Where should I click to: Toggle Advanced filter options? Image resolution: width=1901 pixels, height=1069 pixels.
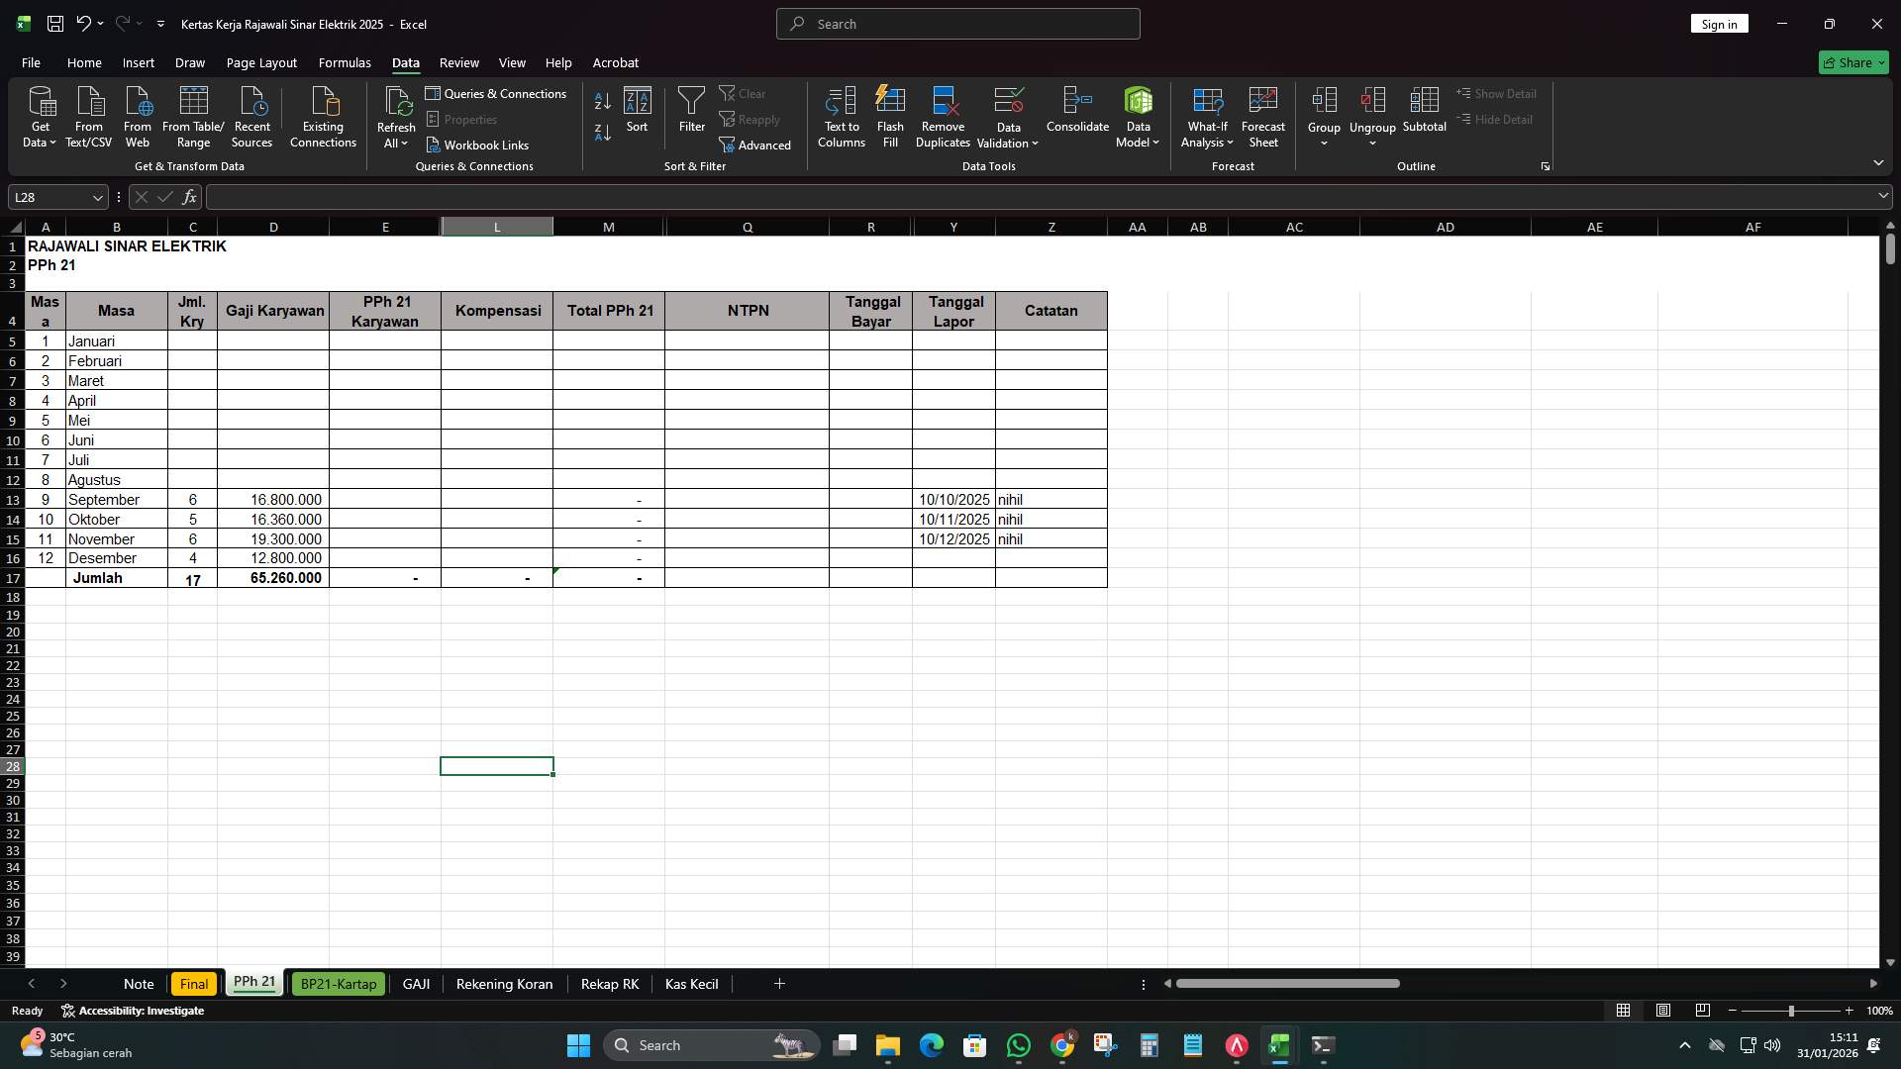755,145
